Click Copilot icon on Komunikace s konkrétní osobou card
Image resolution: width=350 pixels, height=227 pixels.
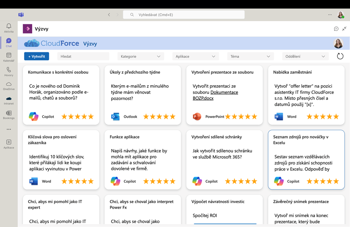click(34, 116)
